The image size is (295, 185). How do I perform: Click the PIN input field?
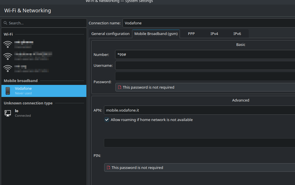(199, 143)
